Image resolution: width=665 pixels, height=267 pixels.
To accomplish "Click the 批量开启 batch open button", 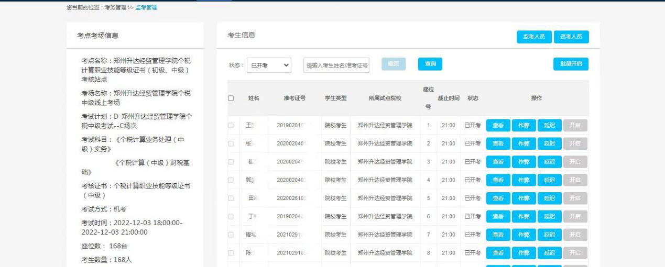I will coord(571,64).
